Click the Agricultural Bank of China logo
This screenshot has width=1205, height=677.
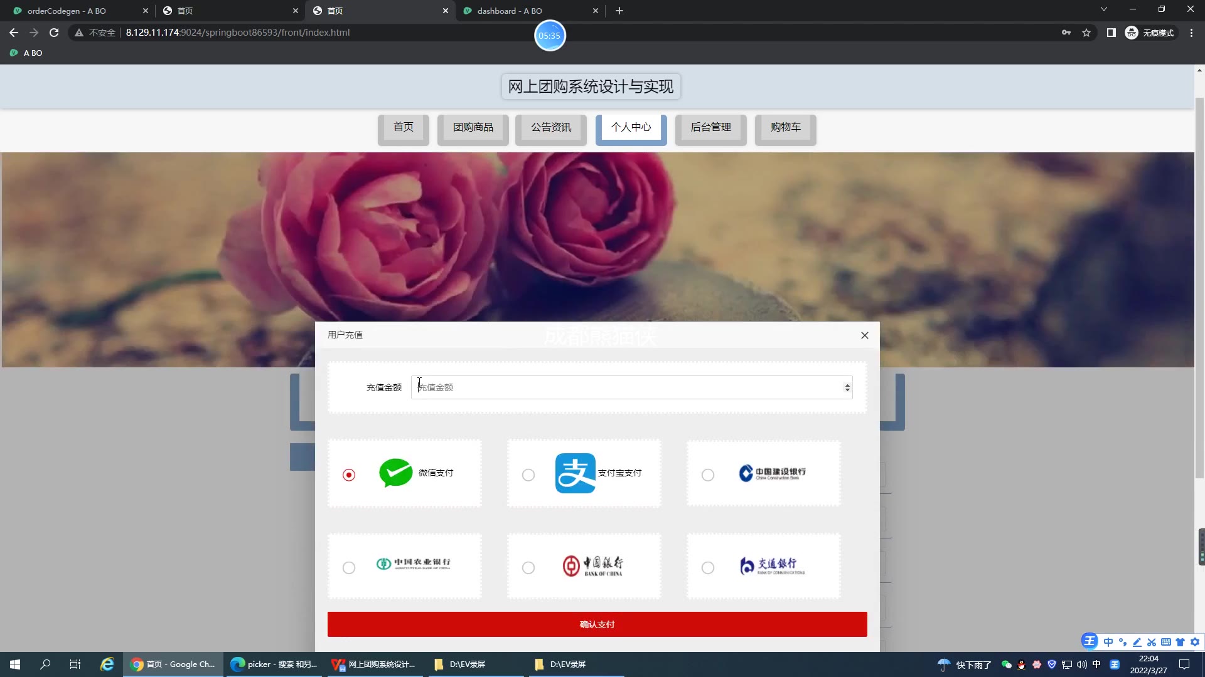[x=414, y=564]
